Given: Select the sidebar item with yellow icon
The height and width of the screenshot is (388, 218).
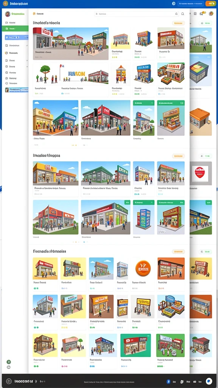Looking at the screenshot, I should tap(15, 53).
